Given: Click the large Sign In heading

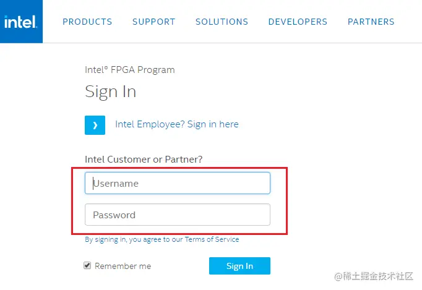Looking at the screenshot, I should coord(110,92).
